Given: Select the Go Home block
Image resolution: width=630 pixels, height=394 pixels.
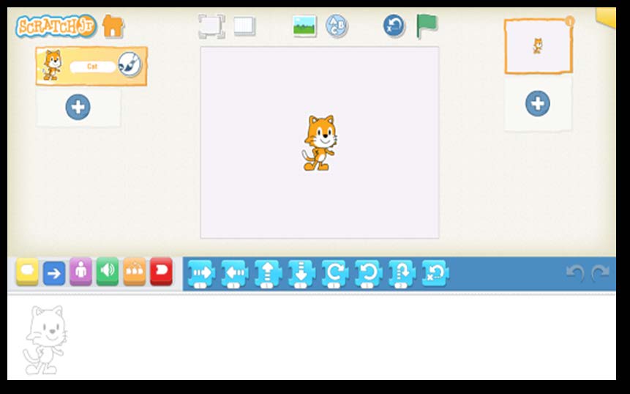Looking at the screenshot, I should [435, 273].
